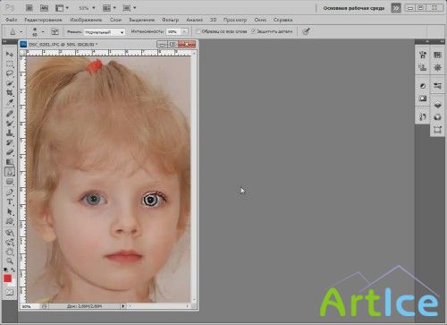The image size is (447, 325).
Task: Open the Фильтр menu
Action: (x=170, y=20)
